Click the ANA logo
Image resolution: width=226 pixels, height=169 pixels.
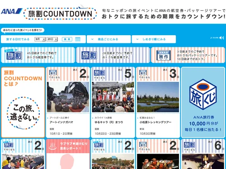click(11, 11)
